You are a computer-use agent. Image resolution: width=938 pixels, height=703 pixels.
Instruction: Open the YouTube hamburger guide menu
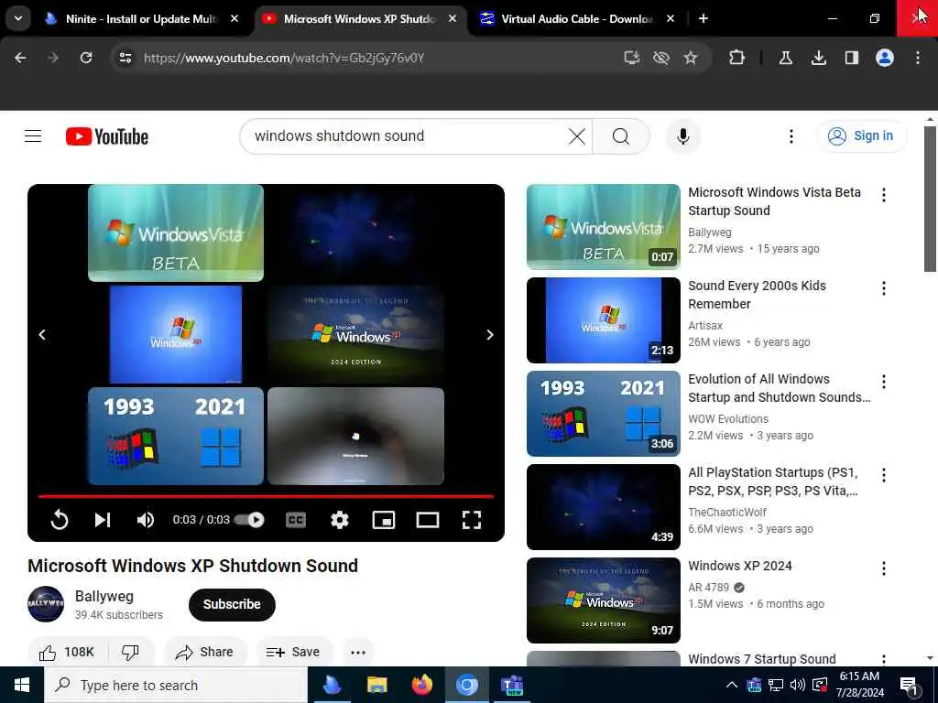pyautogui.click(x=33, y=136)
